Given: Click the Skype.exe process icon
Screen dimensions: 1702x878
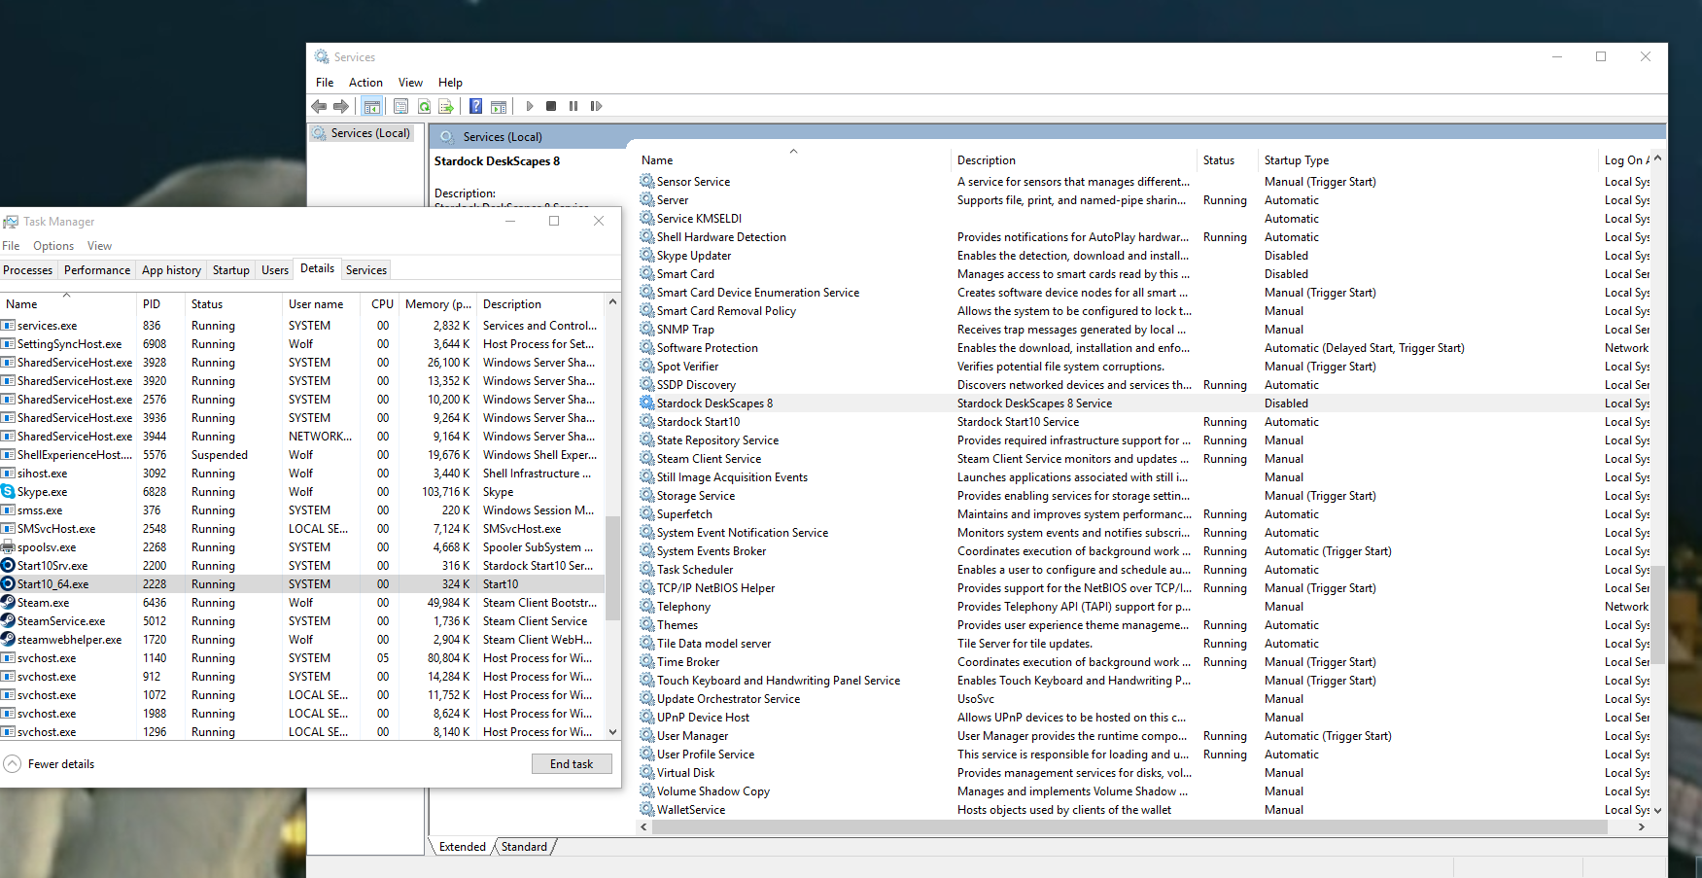Looking at the screenshot, I should click(x=8, y=492).
